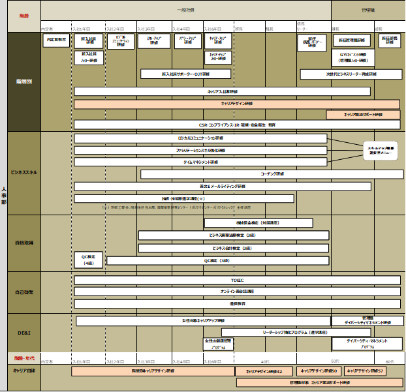Click the 管理職対象 キャリア面談サポート研修 bar
This screenshot has width=406, height=392.
(x=320, y=383)
